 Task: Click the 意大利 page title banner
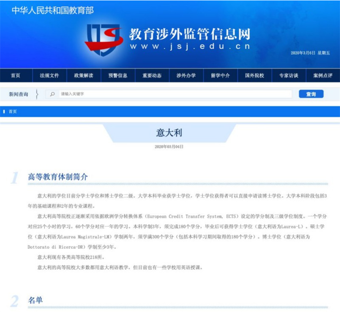(x=170, y=132)
